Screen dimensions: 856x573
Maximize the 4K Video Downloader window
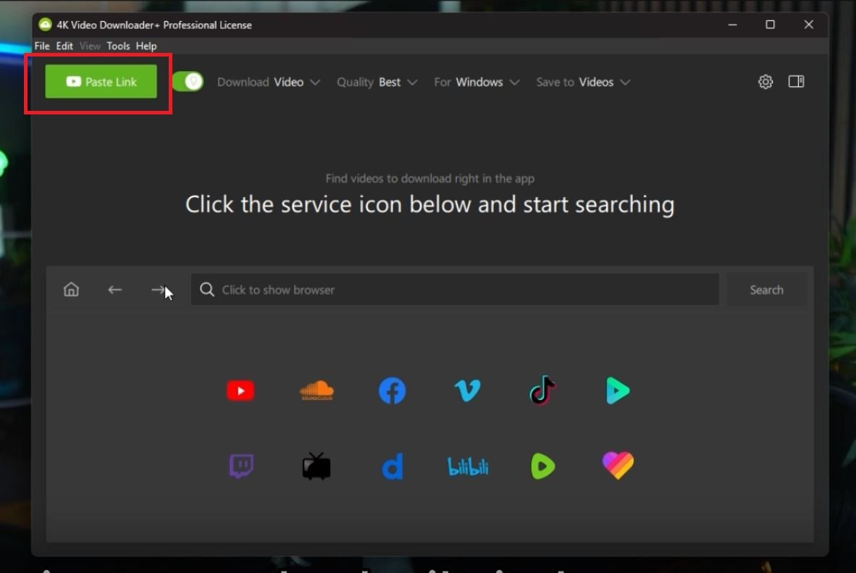click(x=771, y=25)
